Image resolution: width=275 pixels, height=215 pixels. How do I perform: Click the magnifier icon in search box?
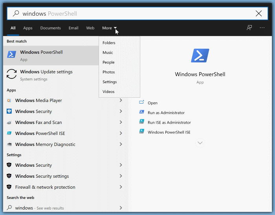pyautogui.click(x=16, y=13)
